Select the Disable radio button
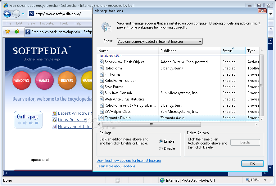Screen dimensions: 276x186 pyautogui.click(x=161, y=148)
